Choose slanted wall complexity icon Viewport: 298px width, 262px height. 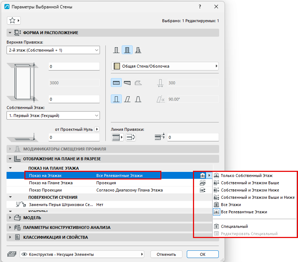click(x=127, y=99)
